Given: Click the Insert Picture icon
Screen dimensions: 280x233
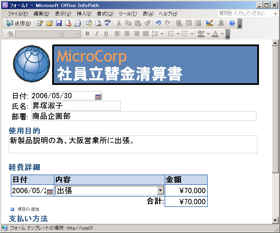Looking at the screenshot, I should click(x=198, y=23).
